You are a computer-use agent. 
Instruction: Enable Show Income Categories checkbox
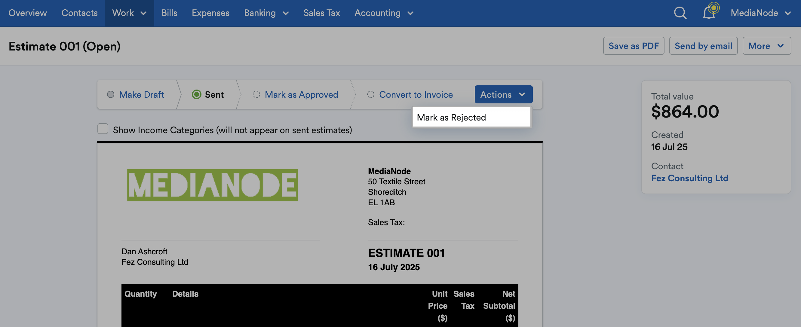[x=103, y=129]
